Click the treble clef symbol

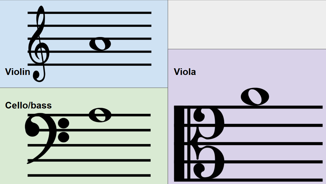pos(39,44)
